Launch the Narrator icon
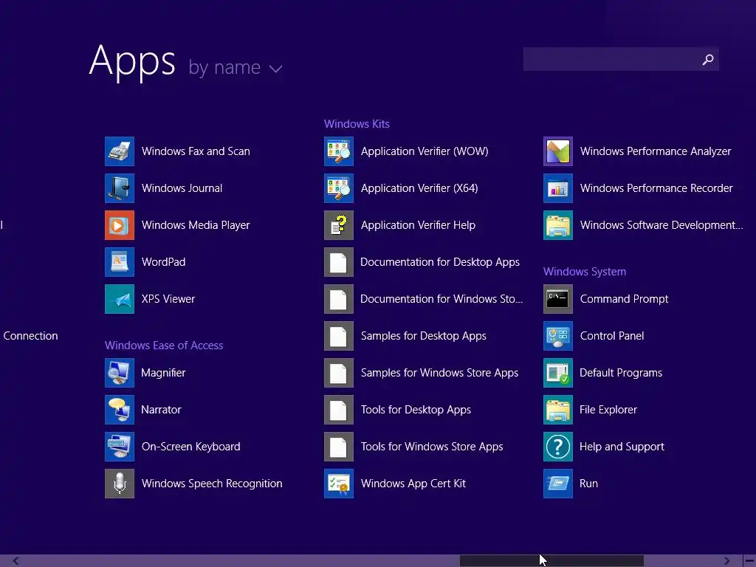Screen dimensions: 756x567 [x=120, y=410]
